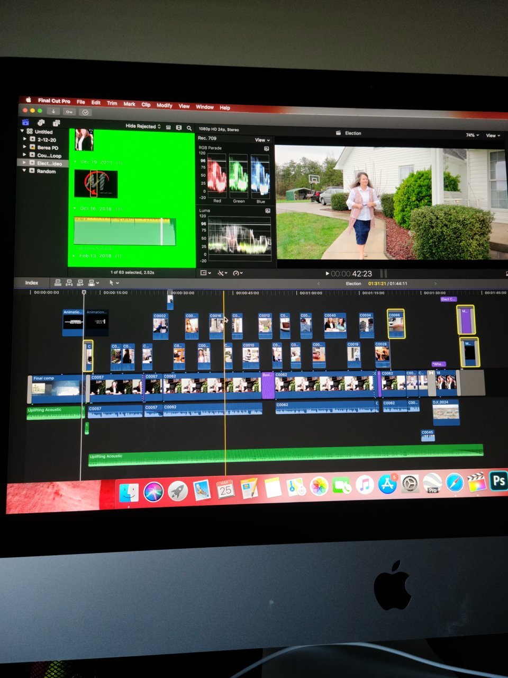Open the viewer View options dropdown
The width and height of the screenshot is (508, 678).
point(493,136)
